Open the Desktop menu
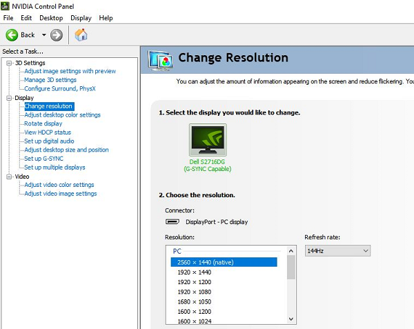 click(51, 18)
